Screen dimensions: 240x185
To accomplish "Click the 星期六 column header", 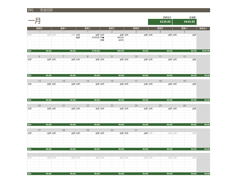I will [x=185, y=28].
